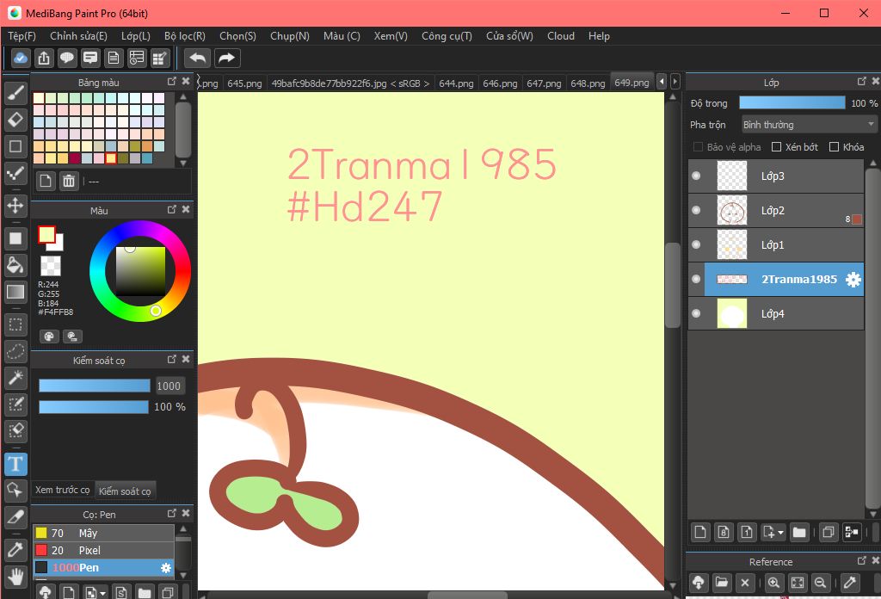
Task: Open the Tệp(F) menu
Action: pos(22,36)
